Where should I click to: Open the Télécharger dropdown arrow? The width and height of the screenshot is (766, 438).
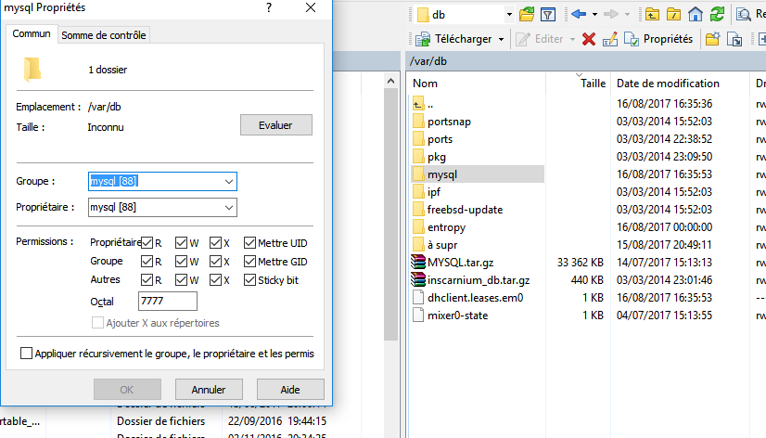click(x=501, y=39)
